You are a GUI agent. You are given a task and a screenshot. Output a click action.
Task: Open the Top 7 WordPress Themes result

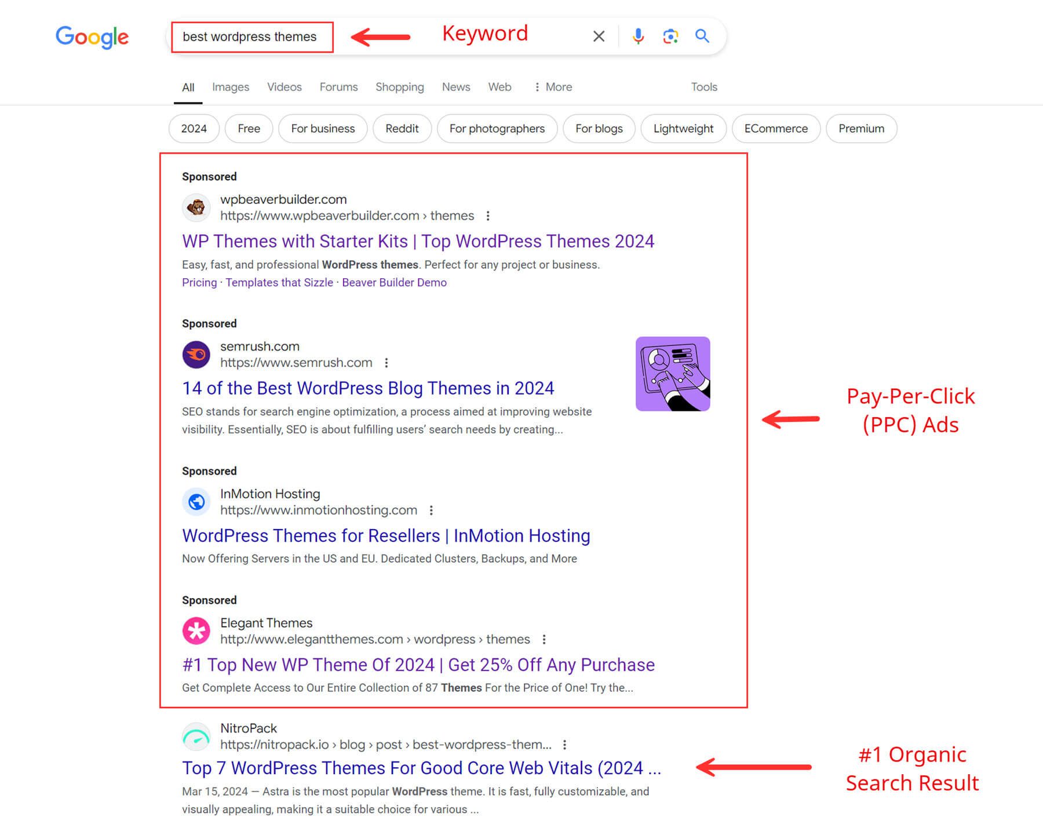[x=420, y=768]
